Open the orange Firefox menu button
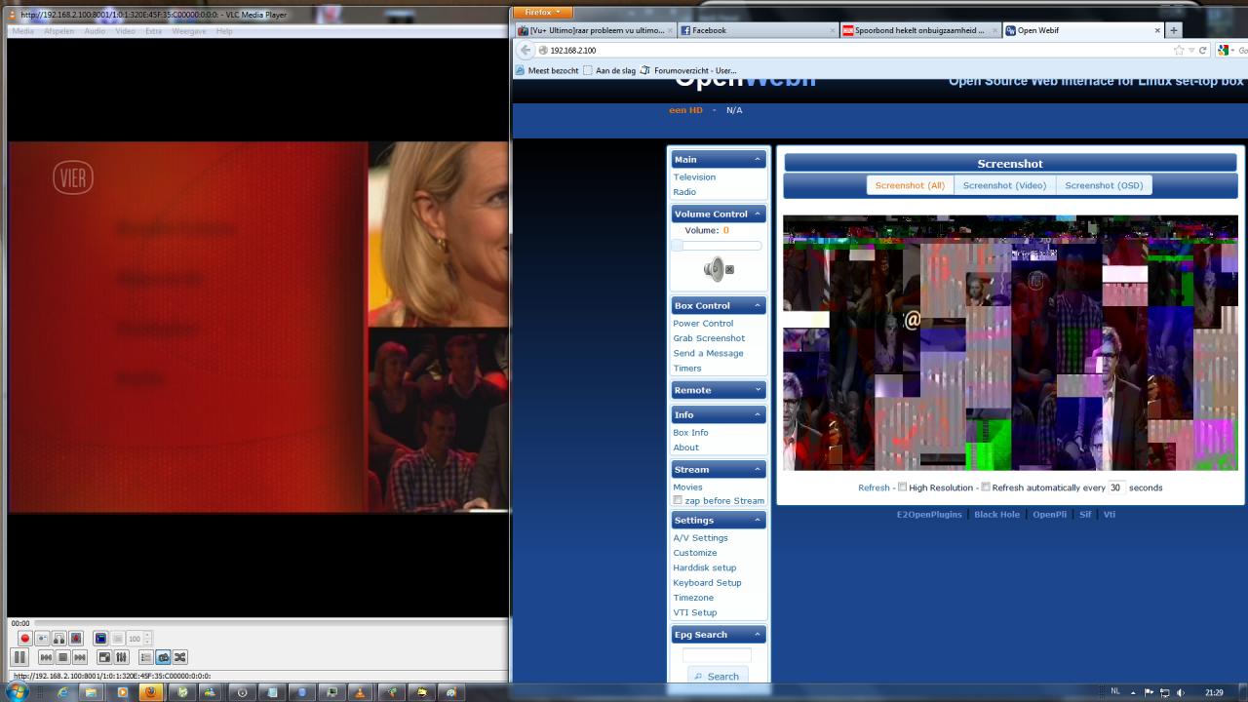This screenshot has width=1248, height=702. (543, 13)
